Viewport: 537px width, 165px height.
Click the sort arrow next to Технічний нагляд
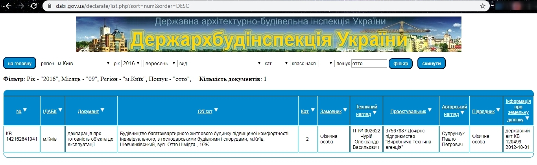(375, 113)
